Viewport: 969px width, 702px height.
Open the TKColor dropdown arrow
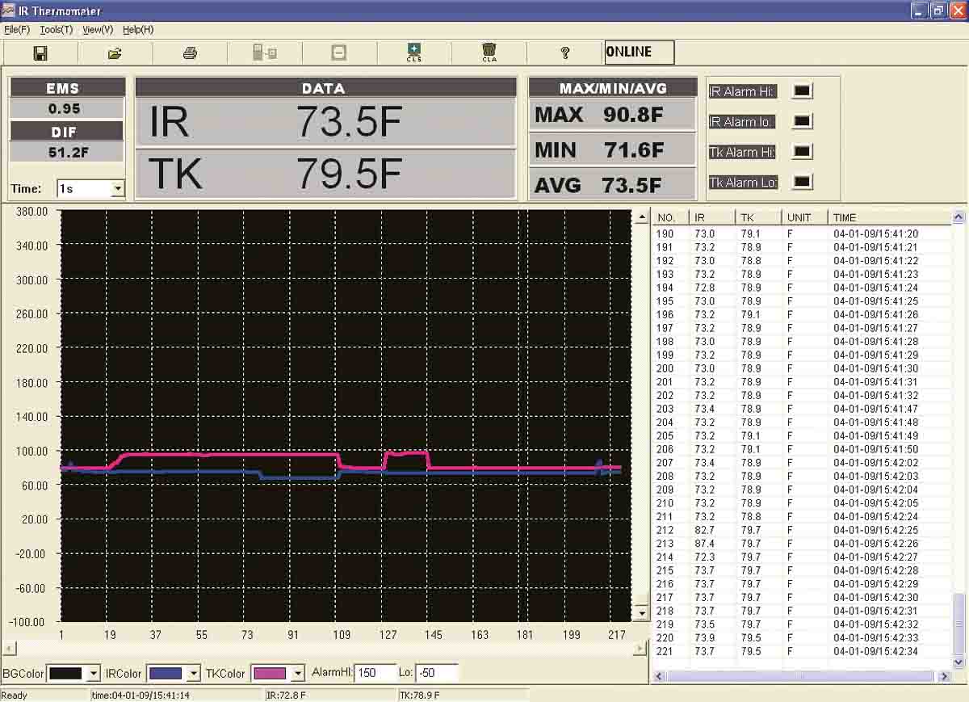point(297,673)
